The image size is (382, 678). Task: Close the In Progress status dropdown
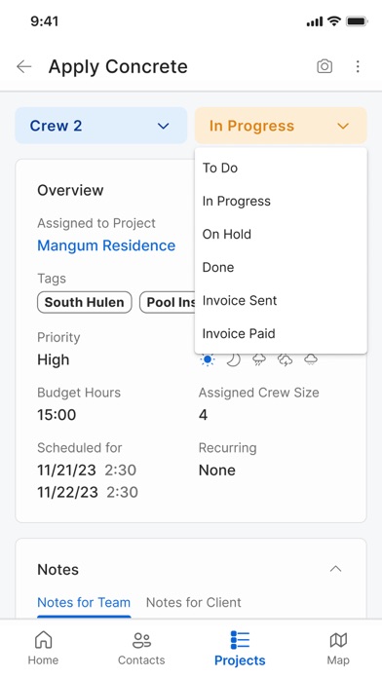pyautogui.click(x=281, y=126)
